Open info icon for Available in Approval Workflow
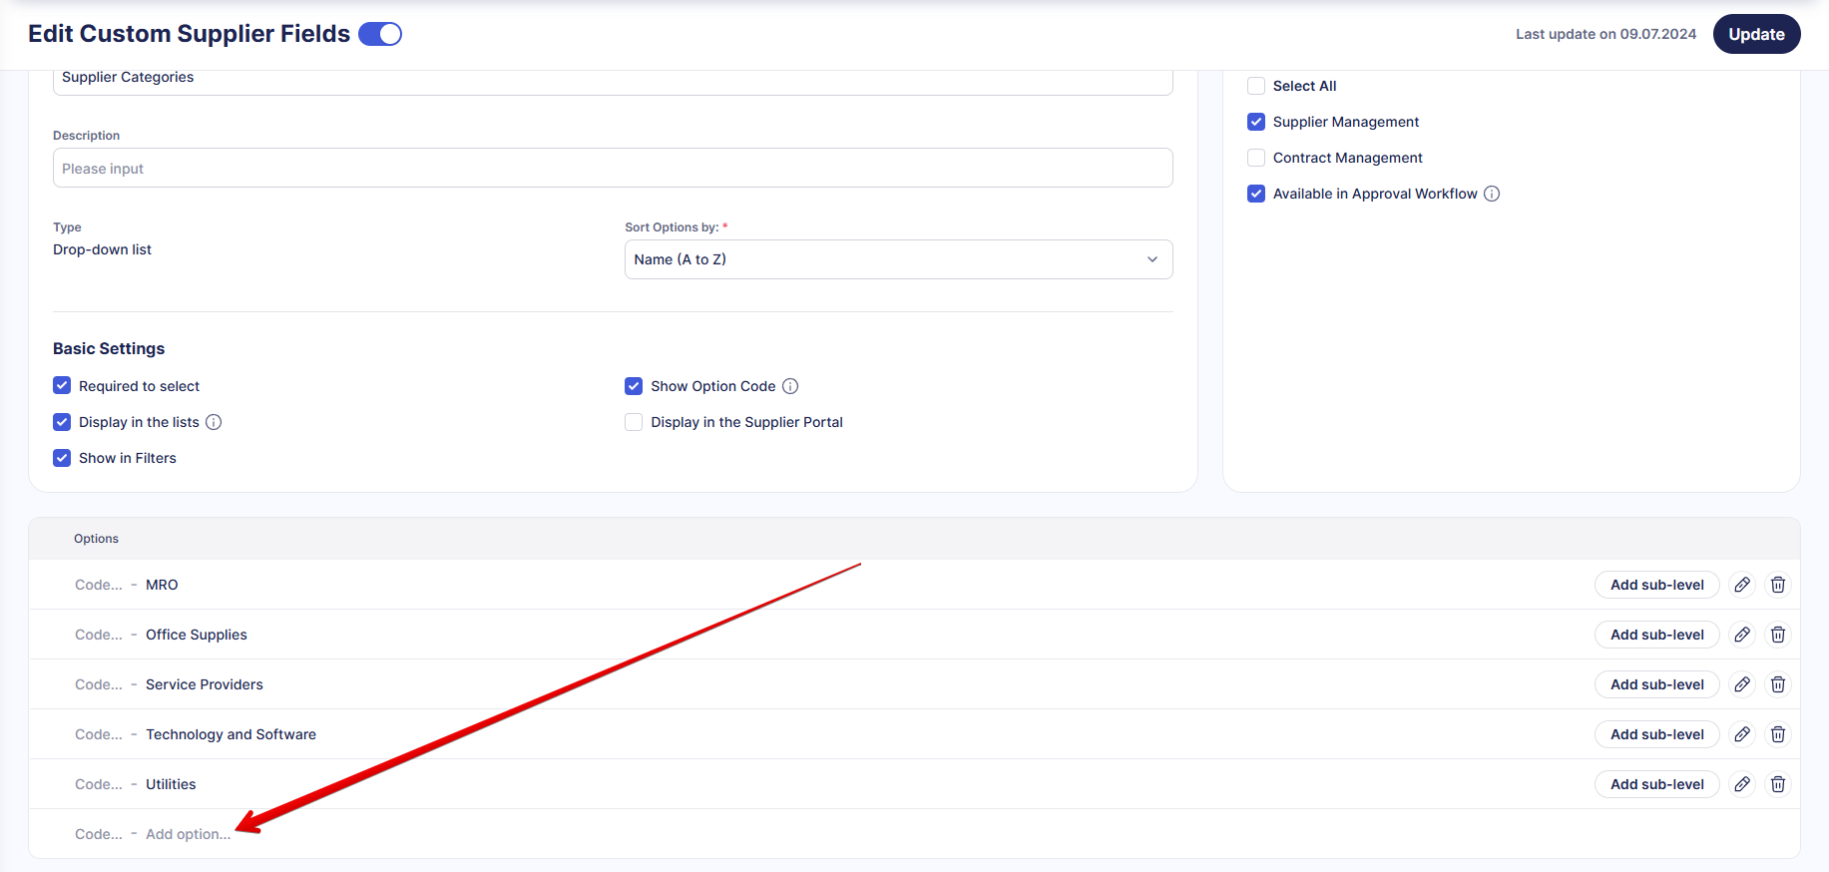1829x872 pixels. pos(1492,194)
